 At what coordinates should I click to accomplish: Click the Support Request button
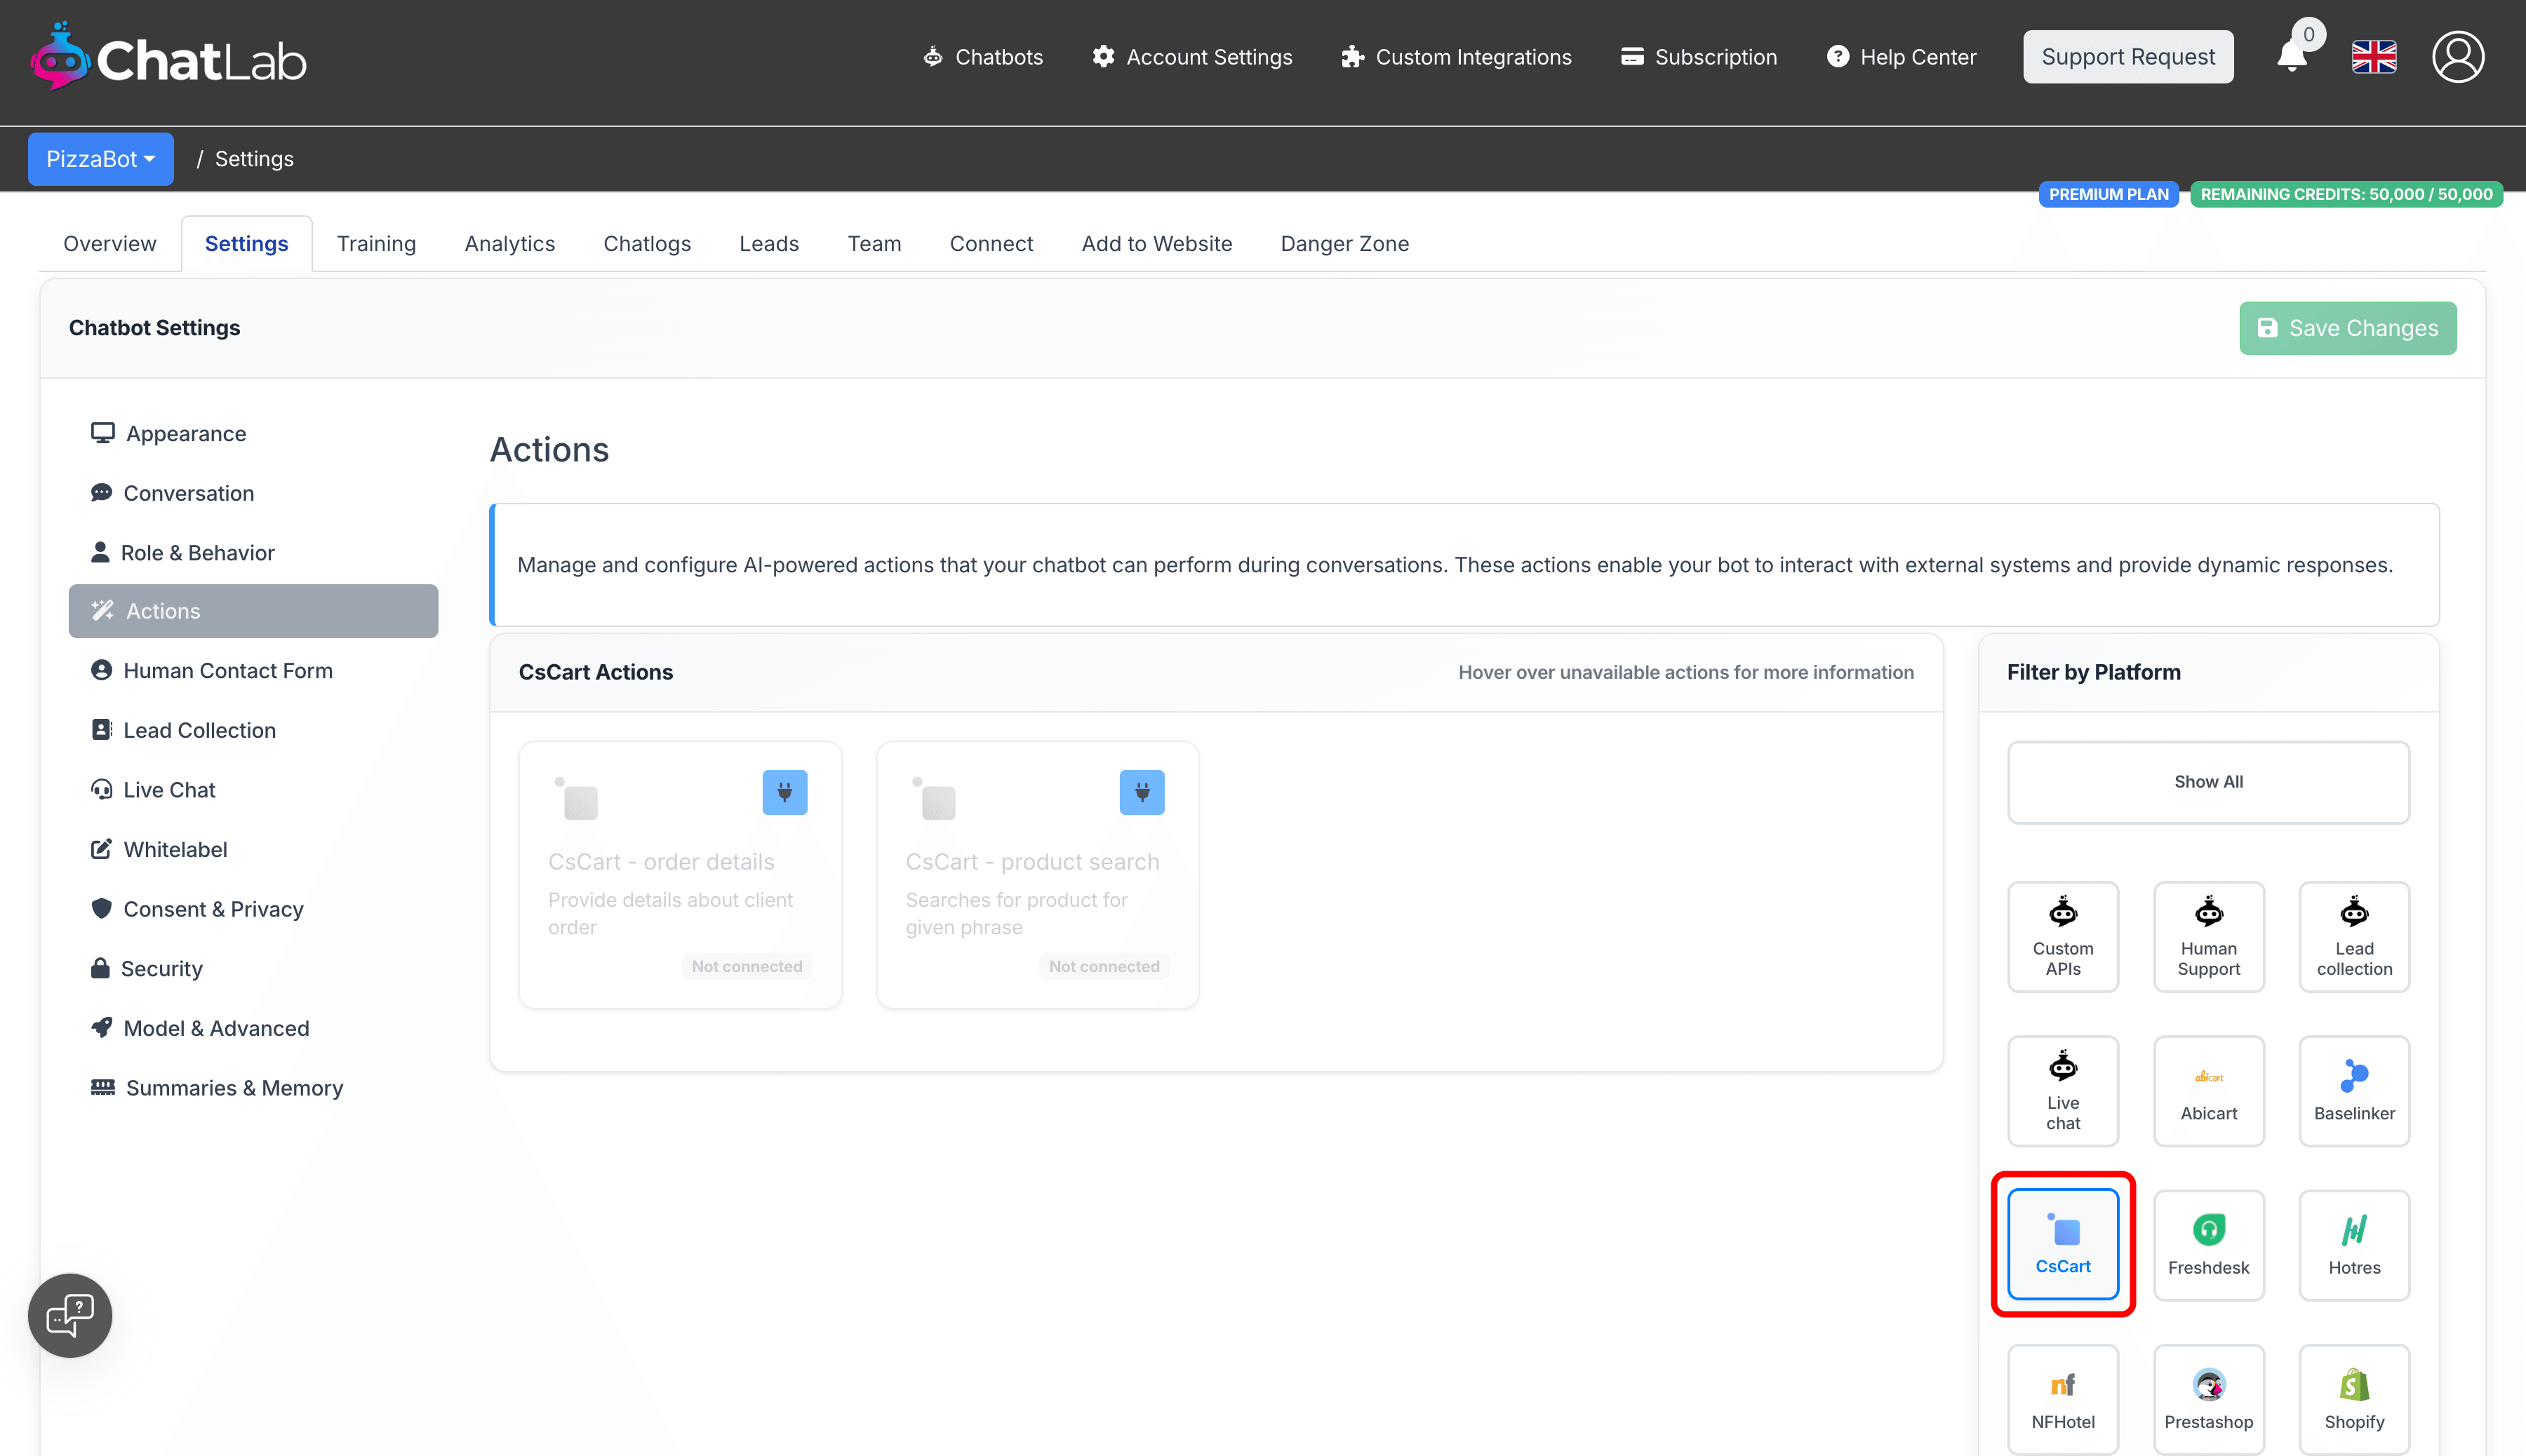2127,57
